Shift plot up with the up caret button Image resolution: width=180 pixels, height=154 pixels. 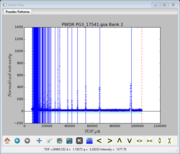point(119,141)
